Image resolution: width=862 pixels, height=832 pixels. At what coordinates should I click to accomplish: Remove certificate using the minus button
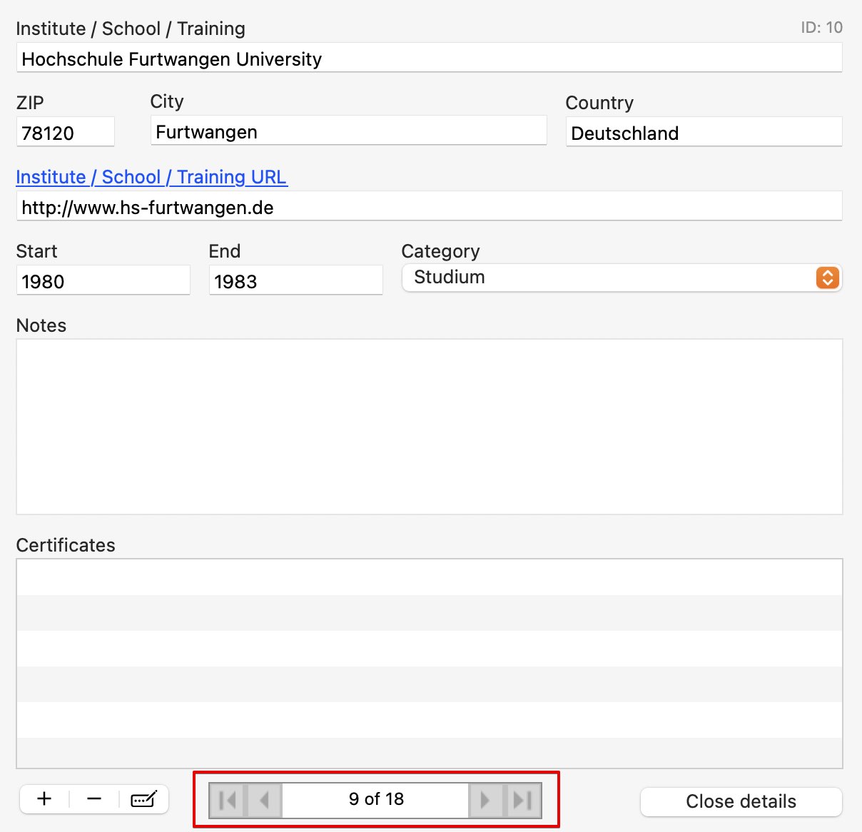pos(94,799)
